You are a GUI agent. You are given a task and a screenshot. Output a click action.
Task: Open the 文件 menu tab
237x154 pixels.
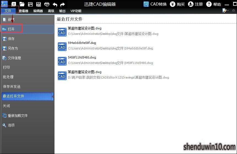[8, 11]
